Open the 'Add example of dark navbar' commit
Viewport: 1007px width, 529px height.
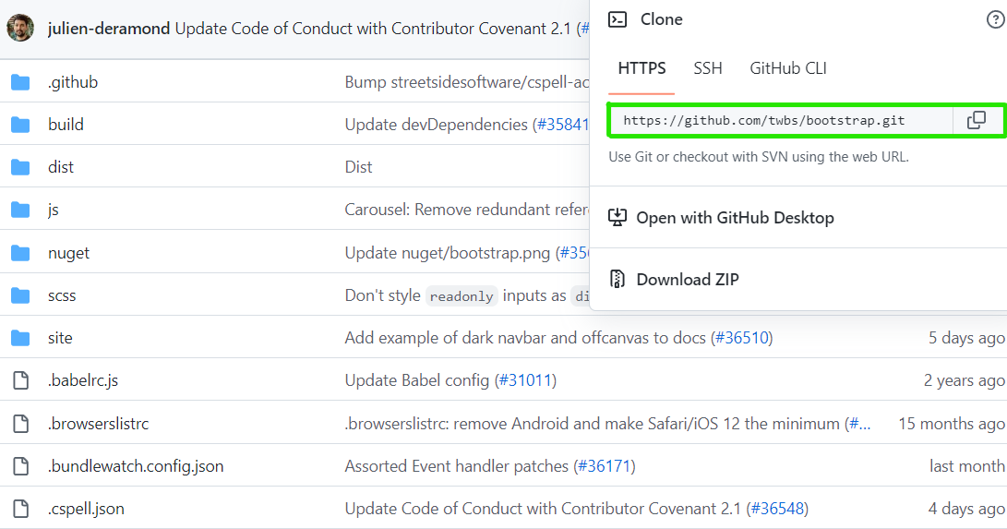pos(524,338)
